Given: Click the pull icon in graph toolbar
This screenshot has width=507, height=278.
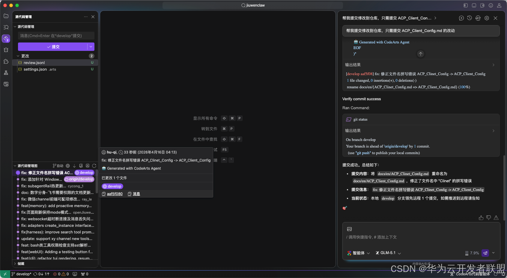Looking at the screenshot, I should (x=81, y=166).
